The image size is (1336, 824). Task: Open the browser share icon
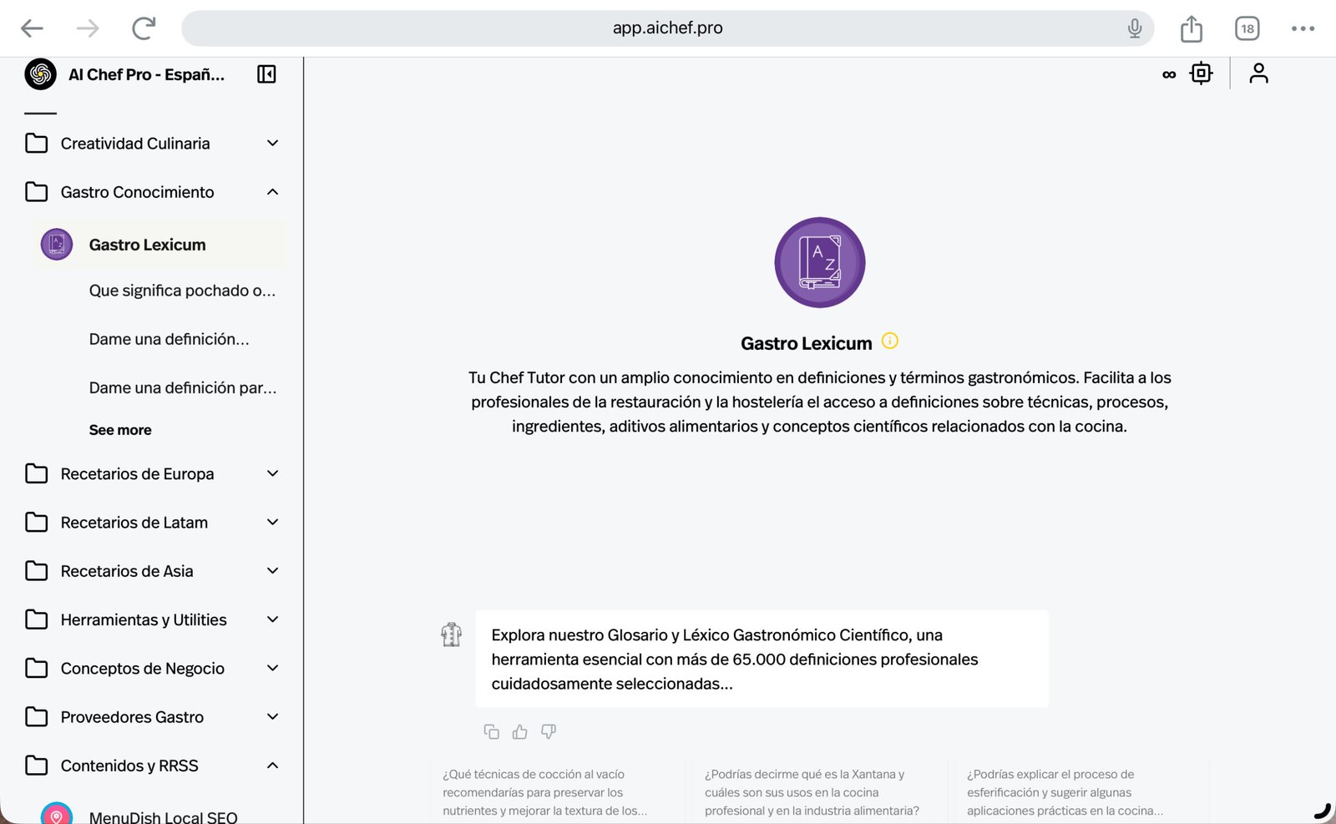pos(1192,28)
